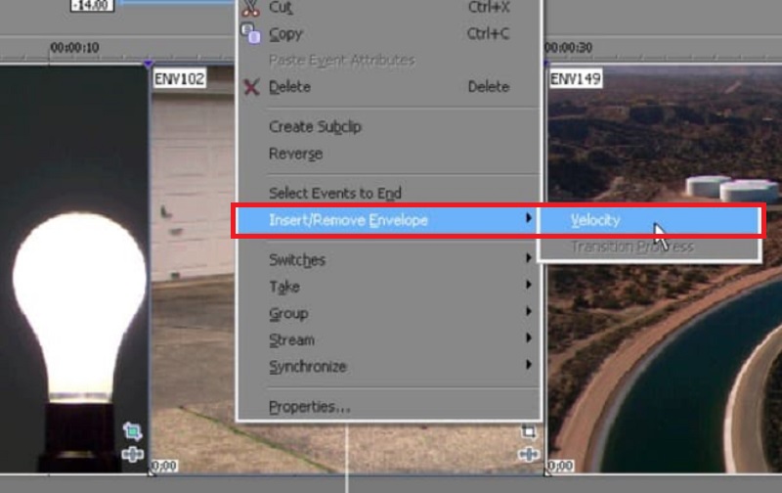Expand the Stream submenu
782x493 pixels.
(x=389, y=339)
